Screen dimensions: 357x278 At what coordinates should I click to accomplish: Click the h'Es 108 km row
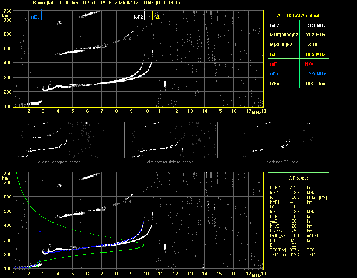(298, 84)
